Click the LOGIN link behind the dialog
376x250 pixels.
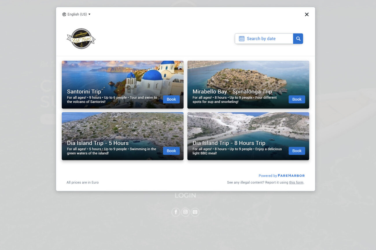185,196
